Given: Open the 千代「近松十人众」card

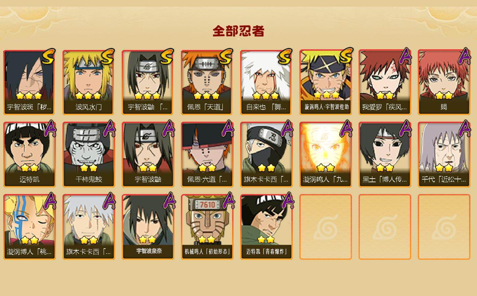Looking at the screenshot, I should click(444, 155).
